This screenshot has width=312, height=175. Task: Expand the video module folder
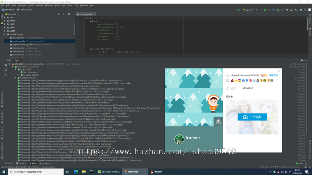tap(5, 31)
